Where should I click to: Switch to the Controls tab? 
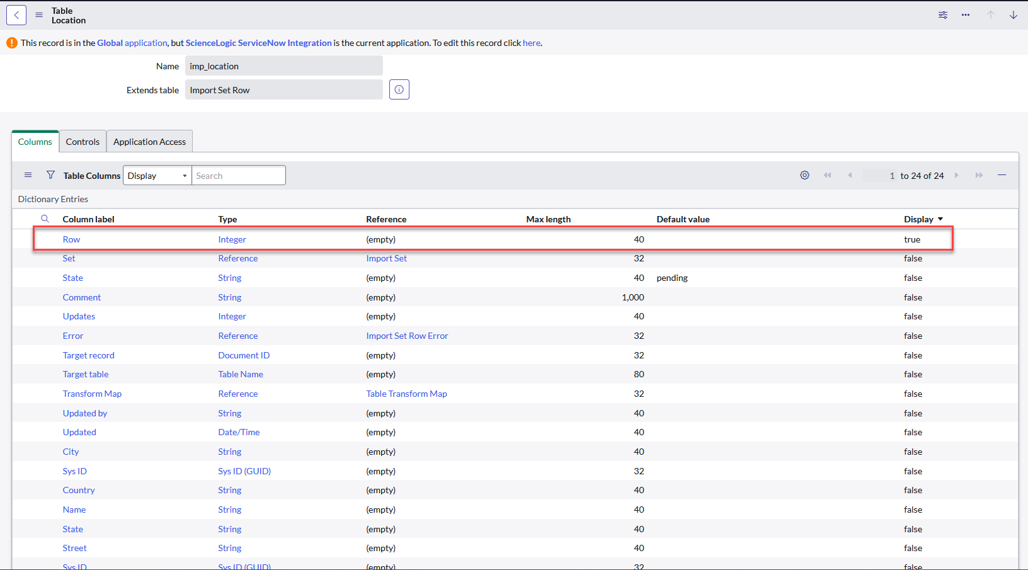coord(83,142)
